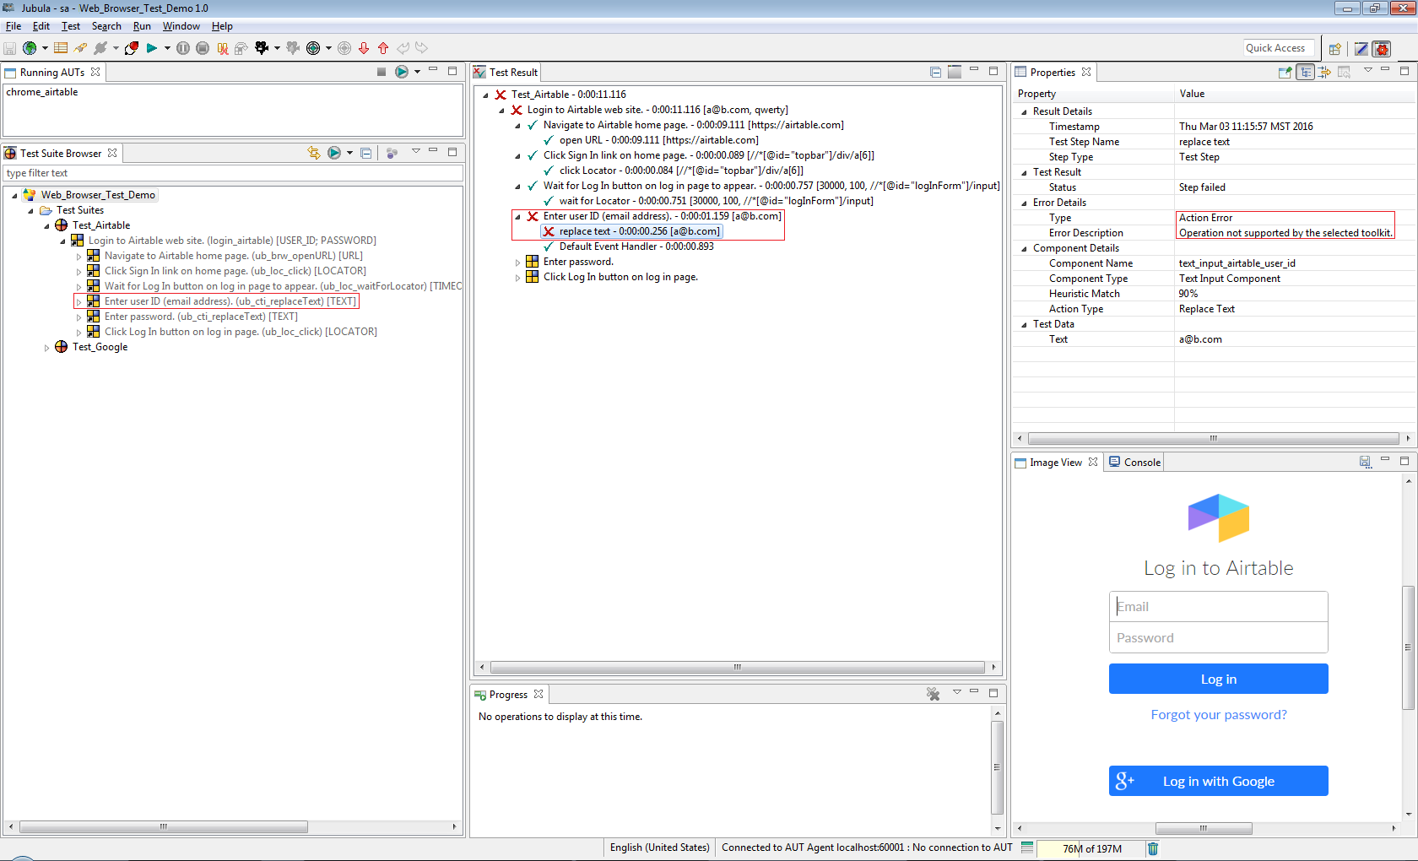
Task: Click the orange pause-on-error toolbar icon
Action: (223, 48)
